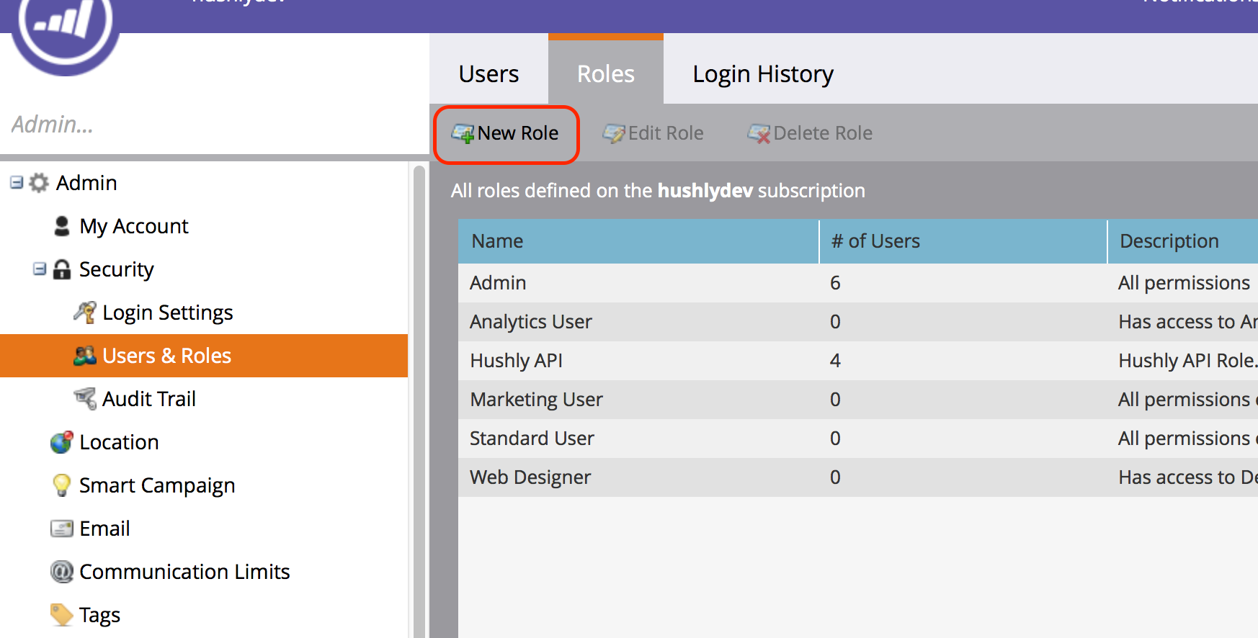The width and height of the screenshot is (1258, 638).
Task: Open Location in the tree
Action: coord(119,442)
